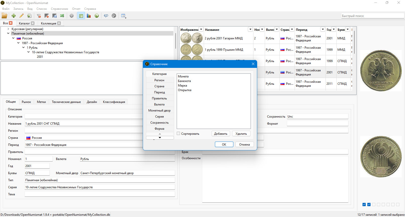Edit record using the pencil icon

click(22, 16)
